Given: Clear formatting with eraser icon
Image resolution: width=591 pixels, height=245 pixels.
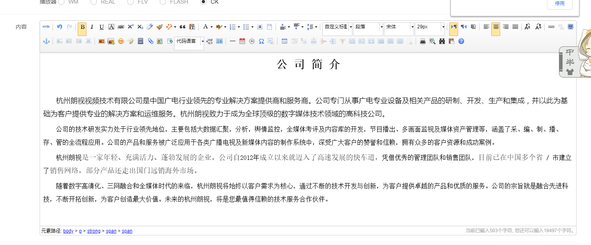Looking at the screenshot, I should click(x=150, y=27).
